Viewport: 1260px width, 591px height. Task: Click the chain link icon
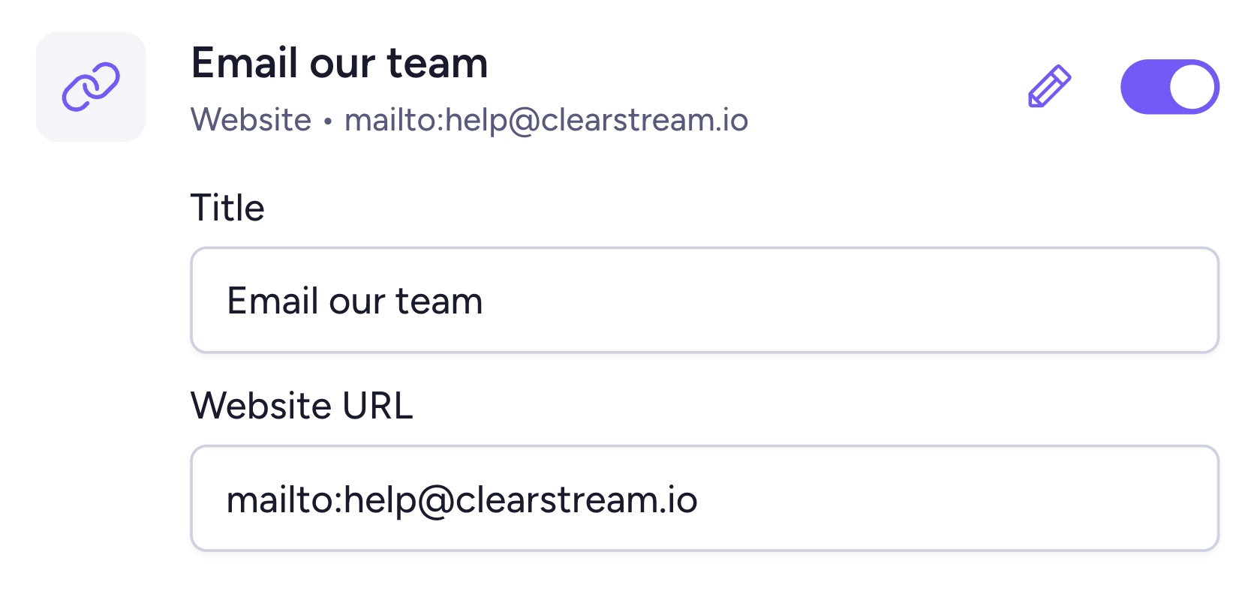coord(91,87)
